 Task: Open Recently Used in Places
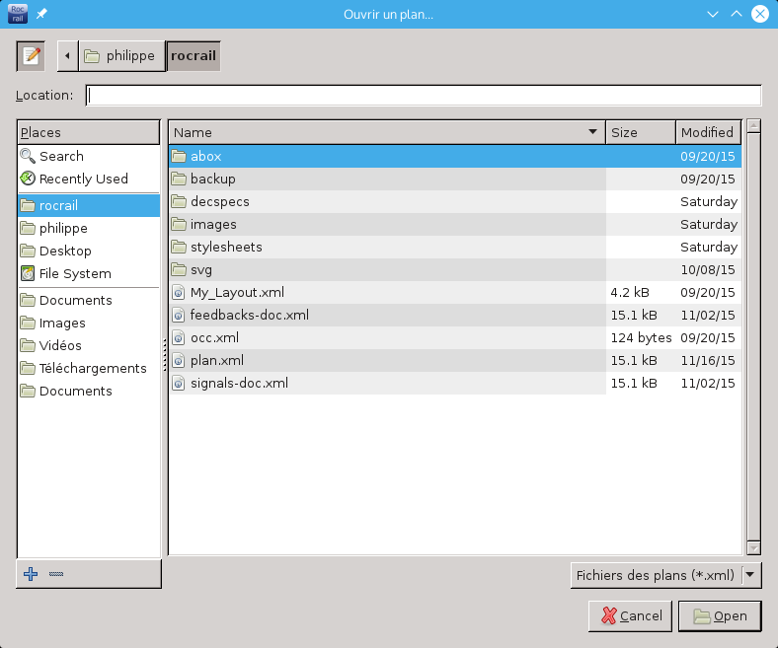click(83, 179)
